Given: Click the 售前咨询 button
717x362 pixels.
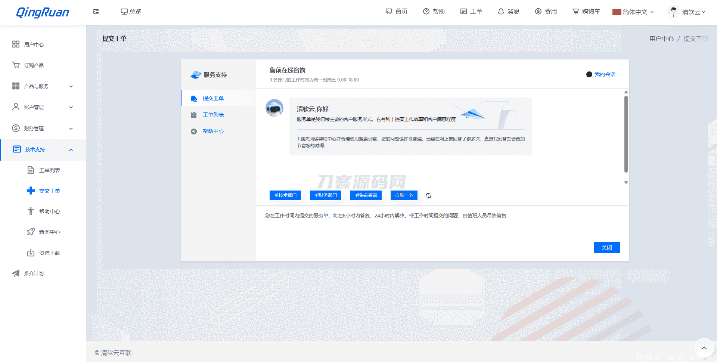Looking at the screenshot, I should (366, 195).
